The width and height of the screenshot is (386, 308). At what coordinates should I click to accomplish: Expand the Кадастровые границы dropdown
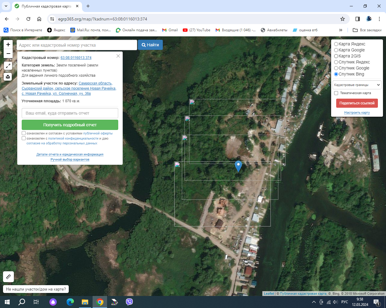pyautogui.click(x=357, y=85)
